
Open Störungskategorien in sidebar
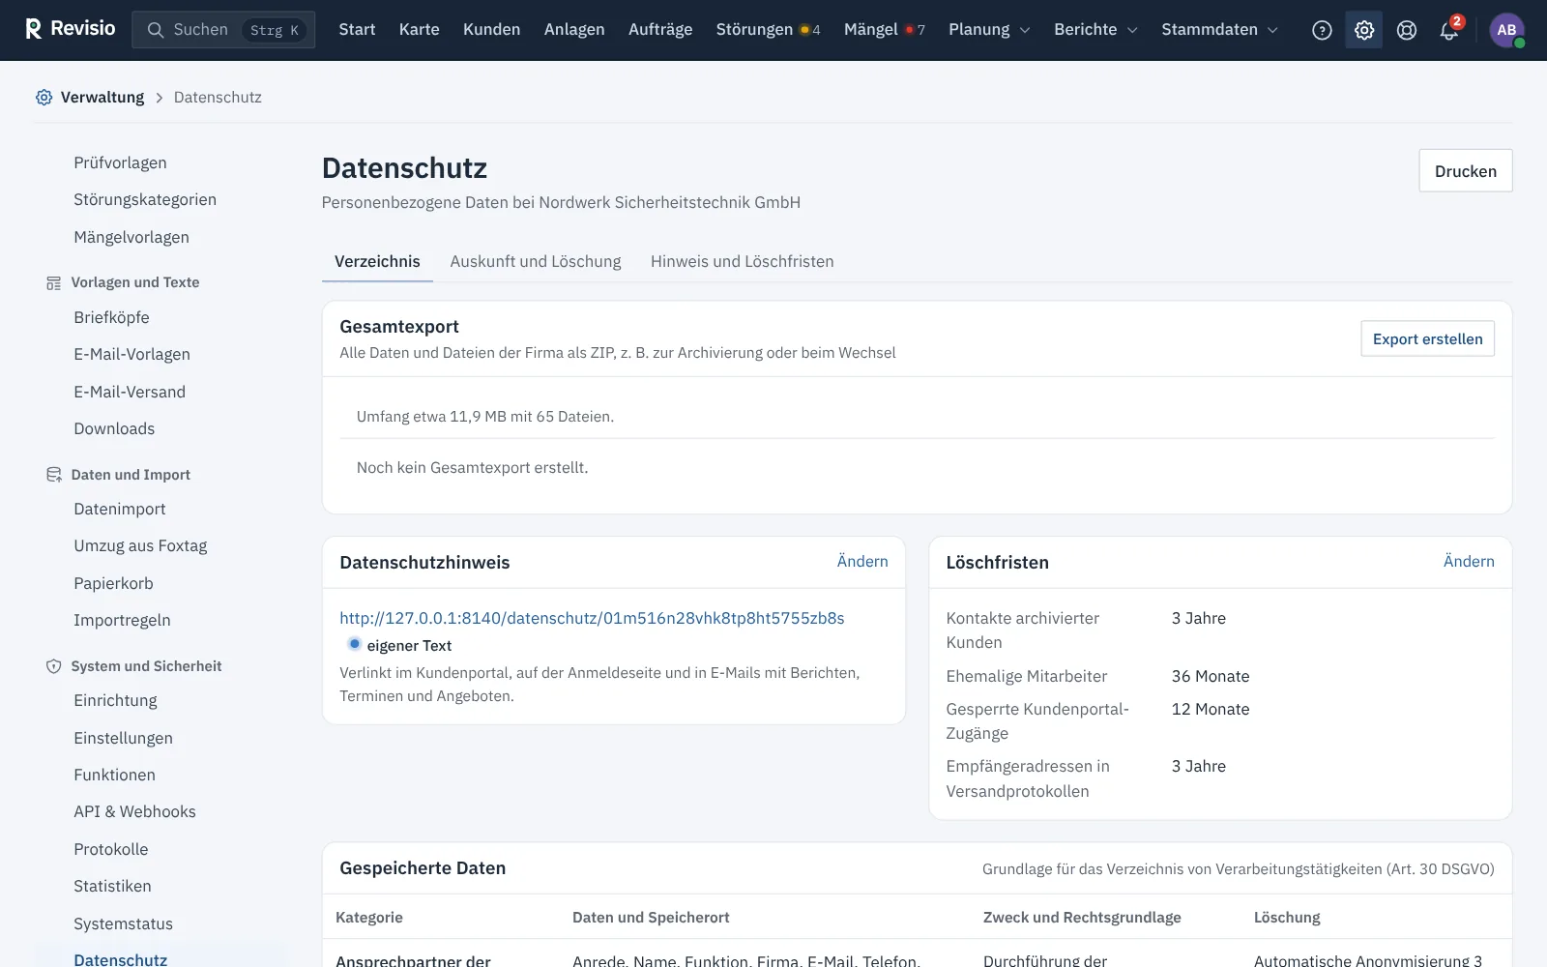[145, 199]
